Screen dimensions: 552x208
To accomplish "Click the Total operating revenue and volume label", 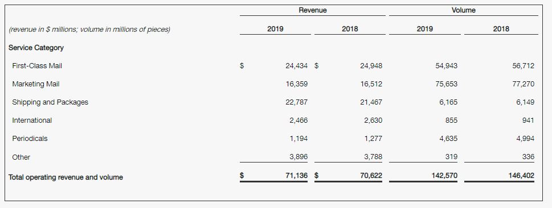I will pos(66,177).
